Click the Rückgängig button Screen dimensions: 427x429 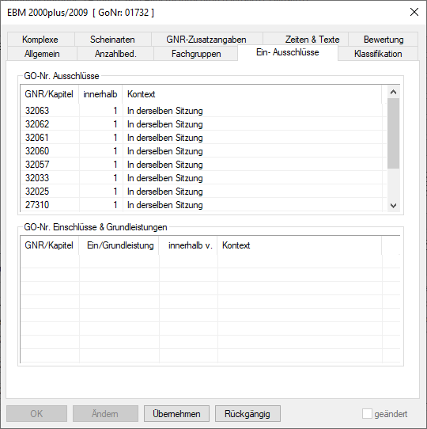[x=248, y=413]
